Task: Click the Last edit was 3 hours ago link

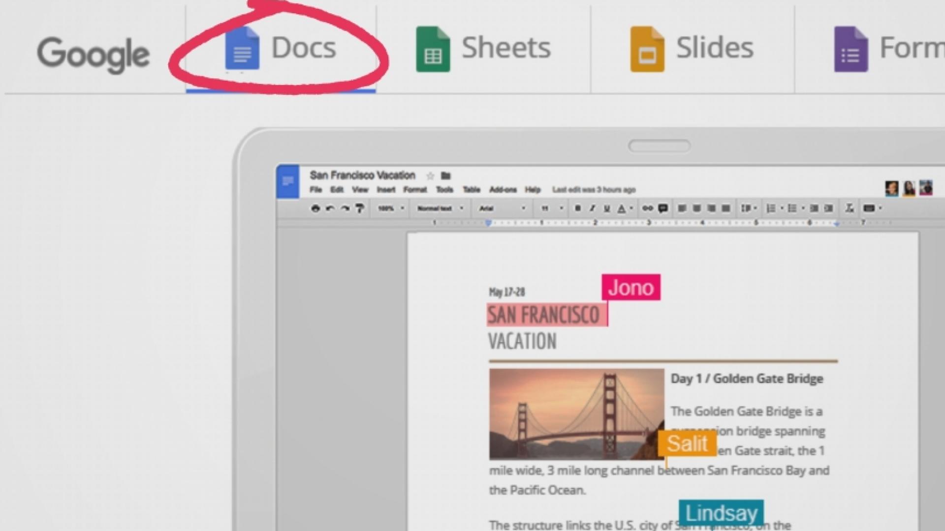Action: [594, 190]
